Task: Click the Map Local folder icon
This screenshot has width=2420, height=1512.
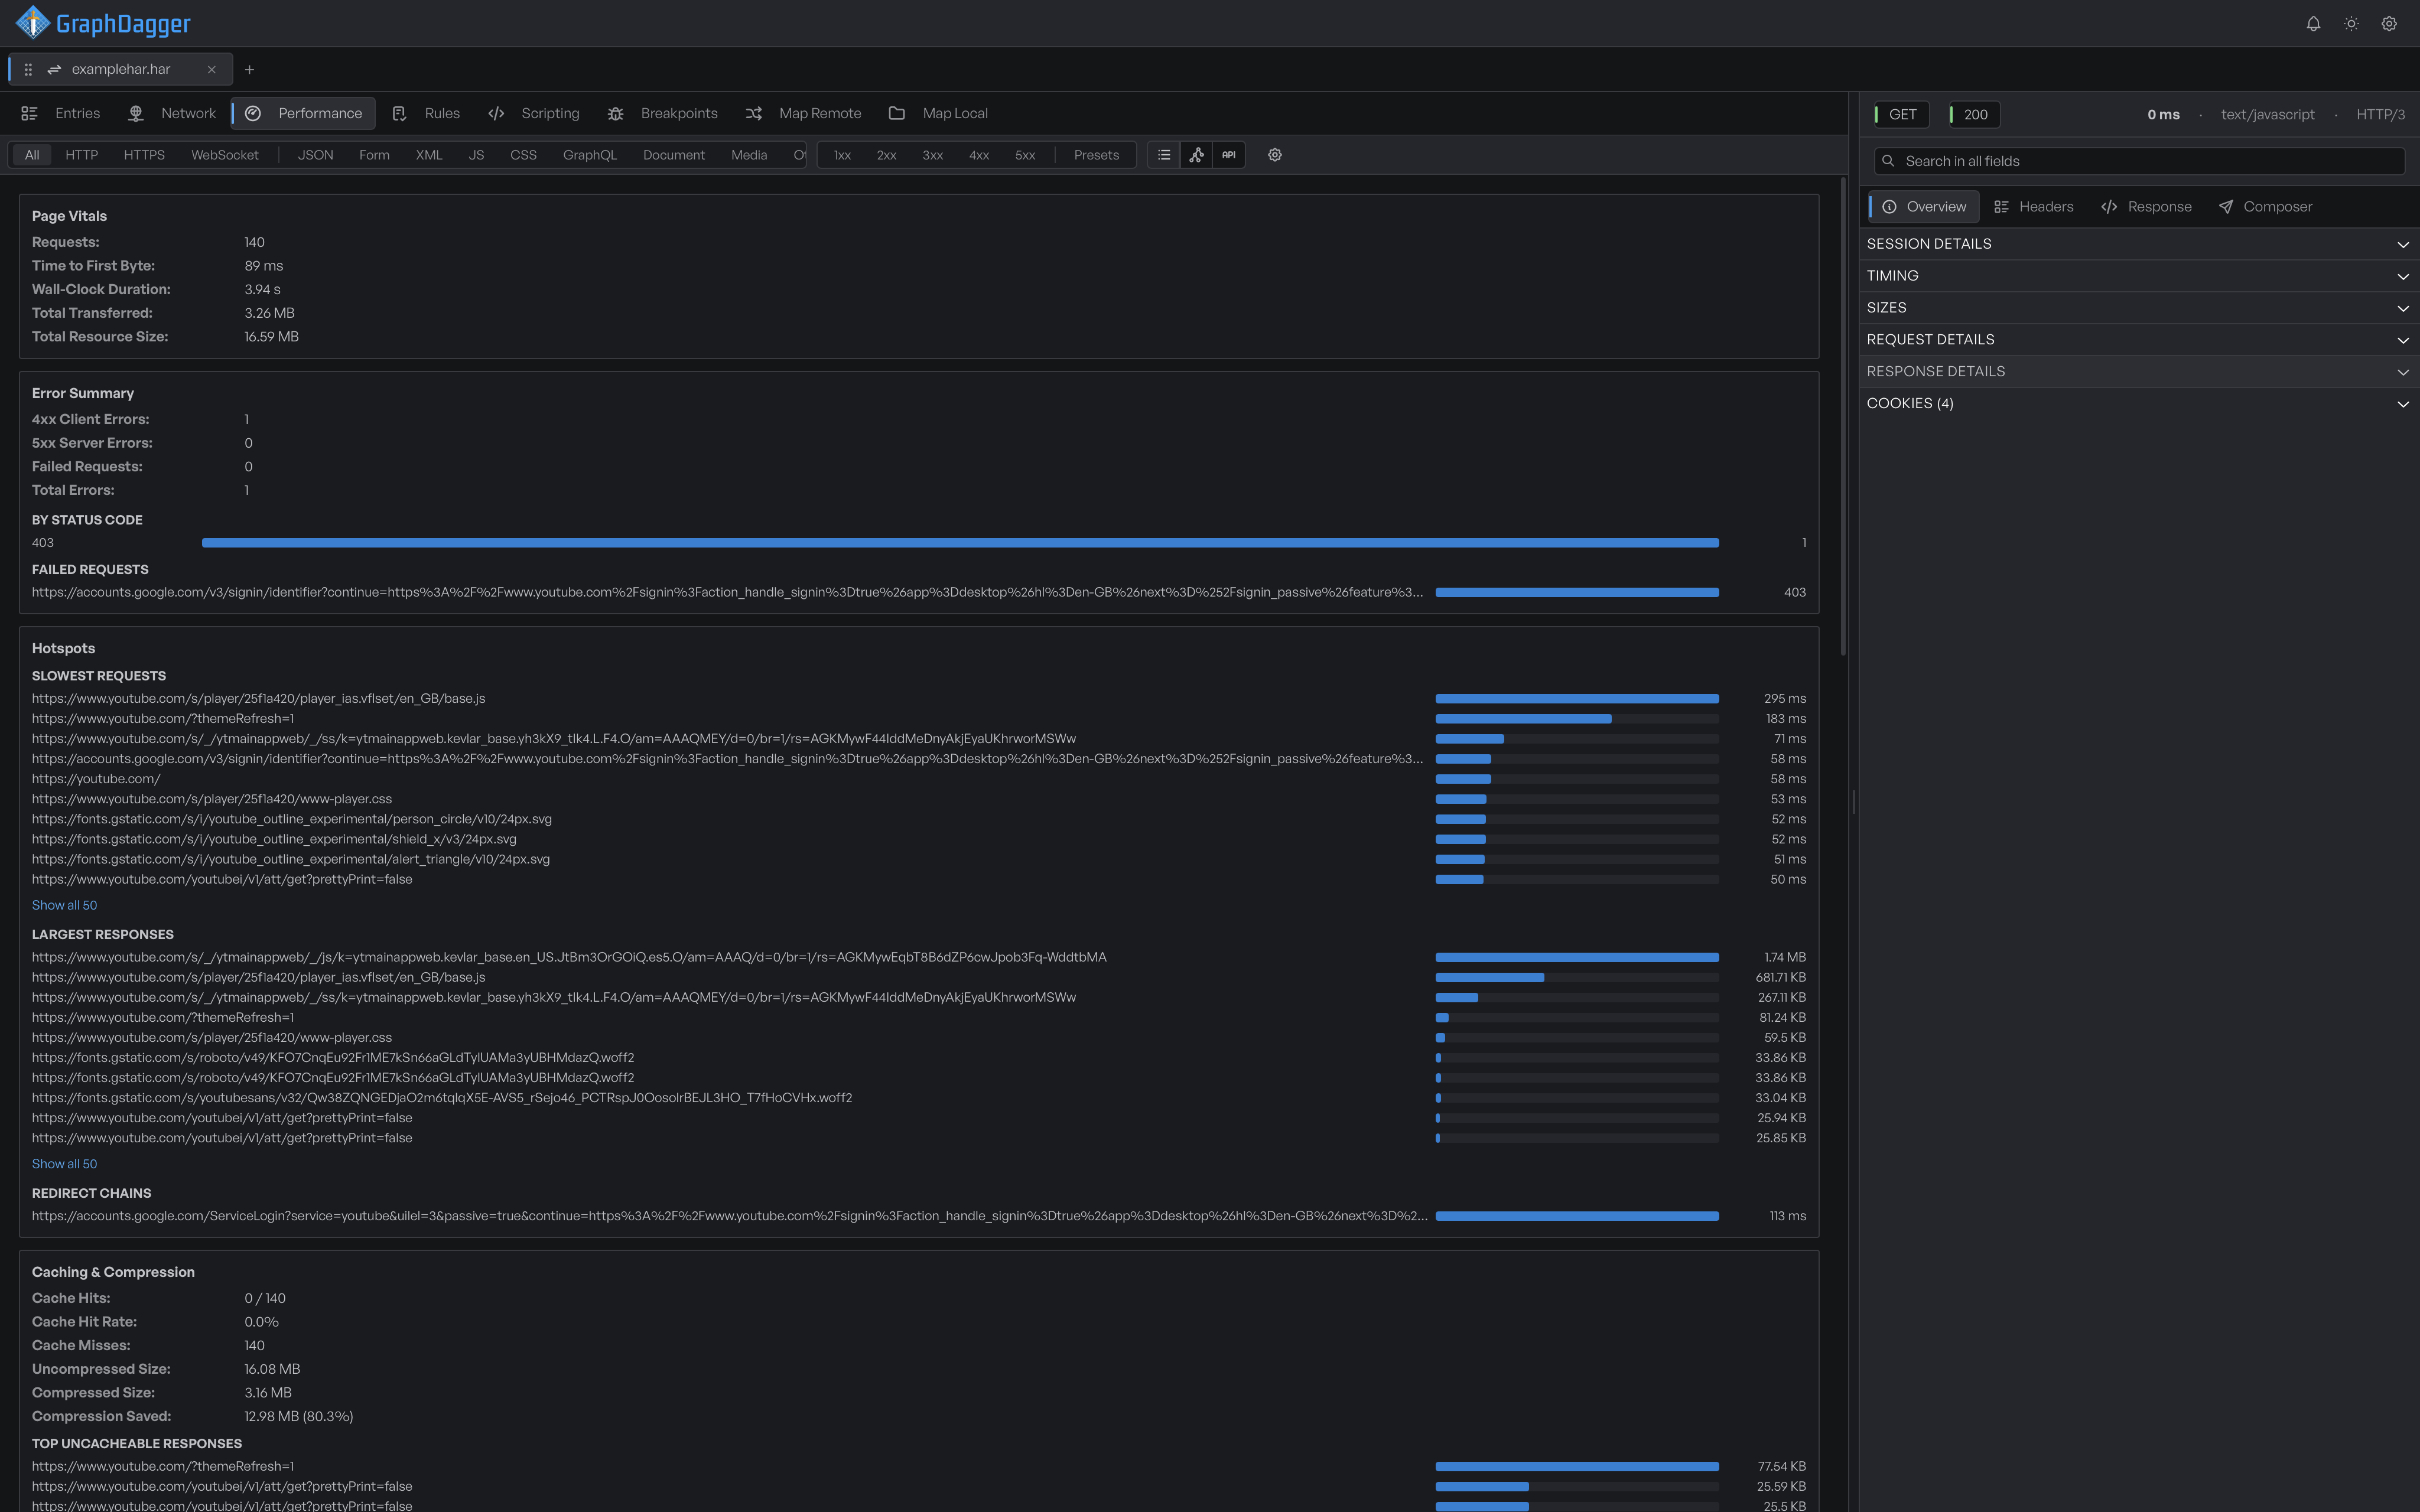Action: click(897, 113)
